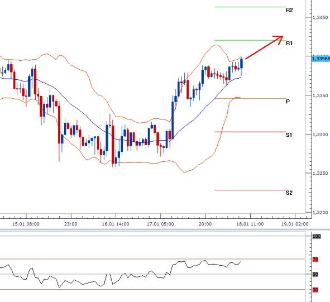Click the orange pivot P line
This screenshot has height=302, width=330.
250,98
